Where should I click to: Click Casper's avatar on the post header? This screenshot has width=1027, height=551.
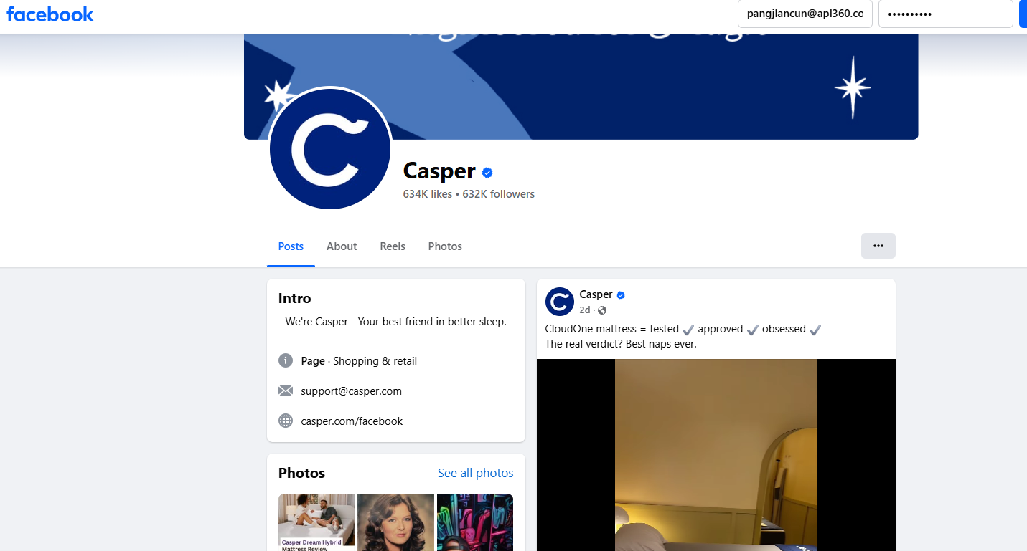coord(559,302)
